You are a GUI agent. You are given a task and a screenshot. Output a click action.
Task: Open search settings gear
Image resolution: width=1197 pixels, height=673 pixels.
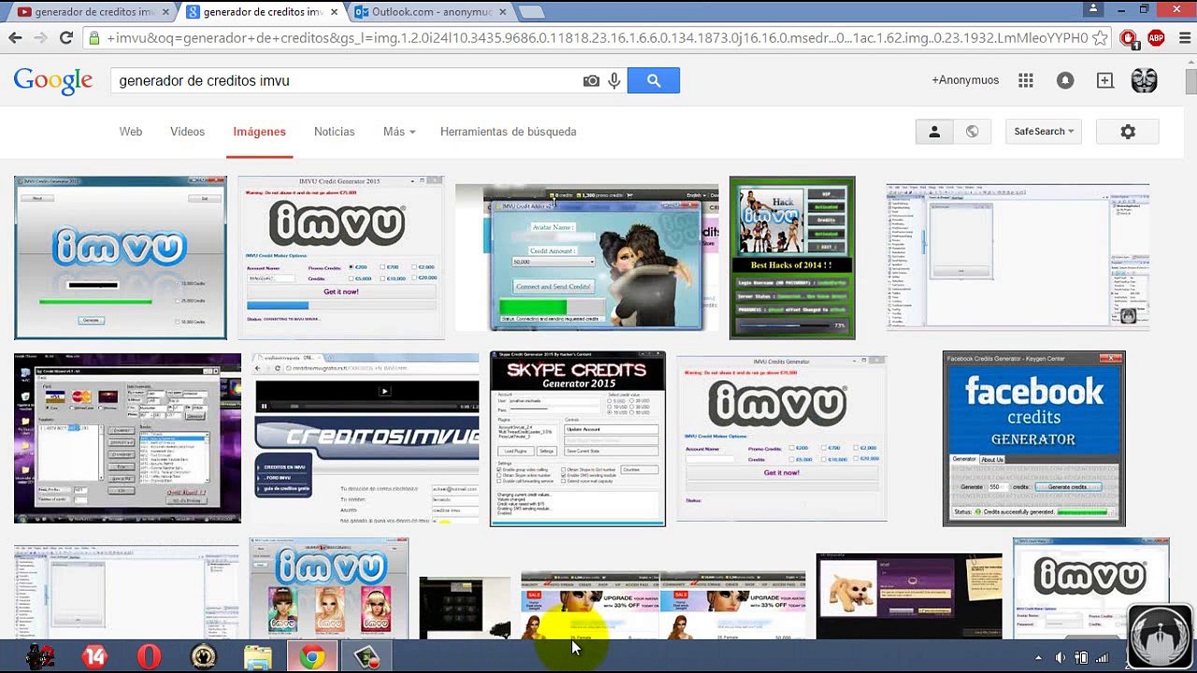tap(1128, 132)
